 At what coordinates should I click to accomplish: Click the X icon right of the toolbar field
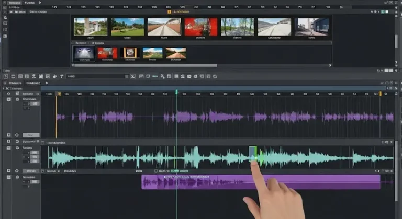(x=133, y=76)
